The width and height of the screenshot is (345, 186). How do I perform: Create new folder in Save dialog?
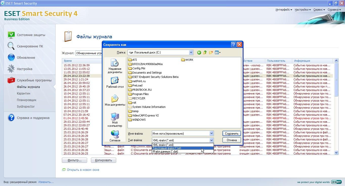tap(211, 52)
